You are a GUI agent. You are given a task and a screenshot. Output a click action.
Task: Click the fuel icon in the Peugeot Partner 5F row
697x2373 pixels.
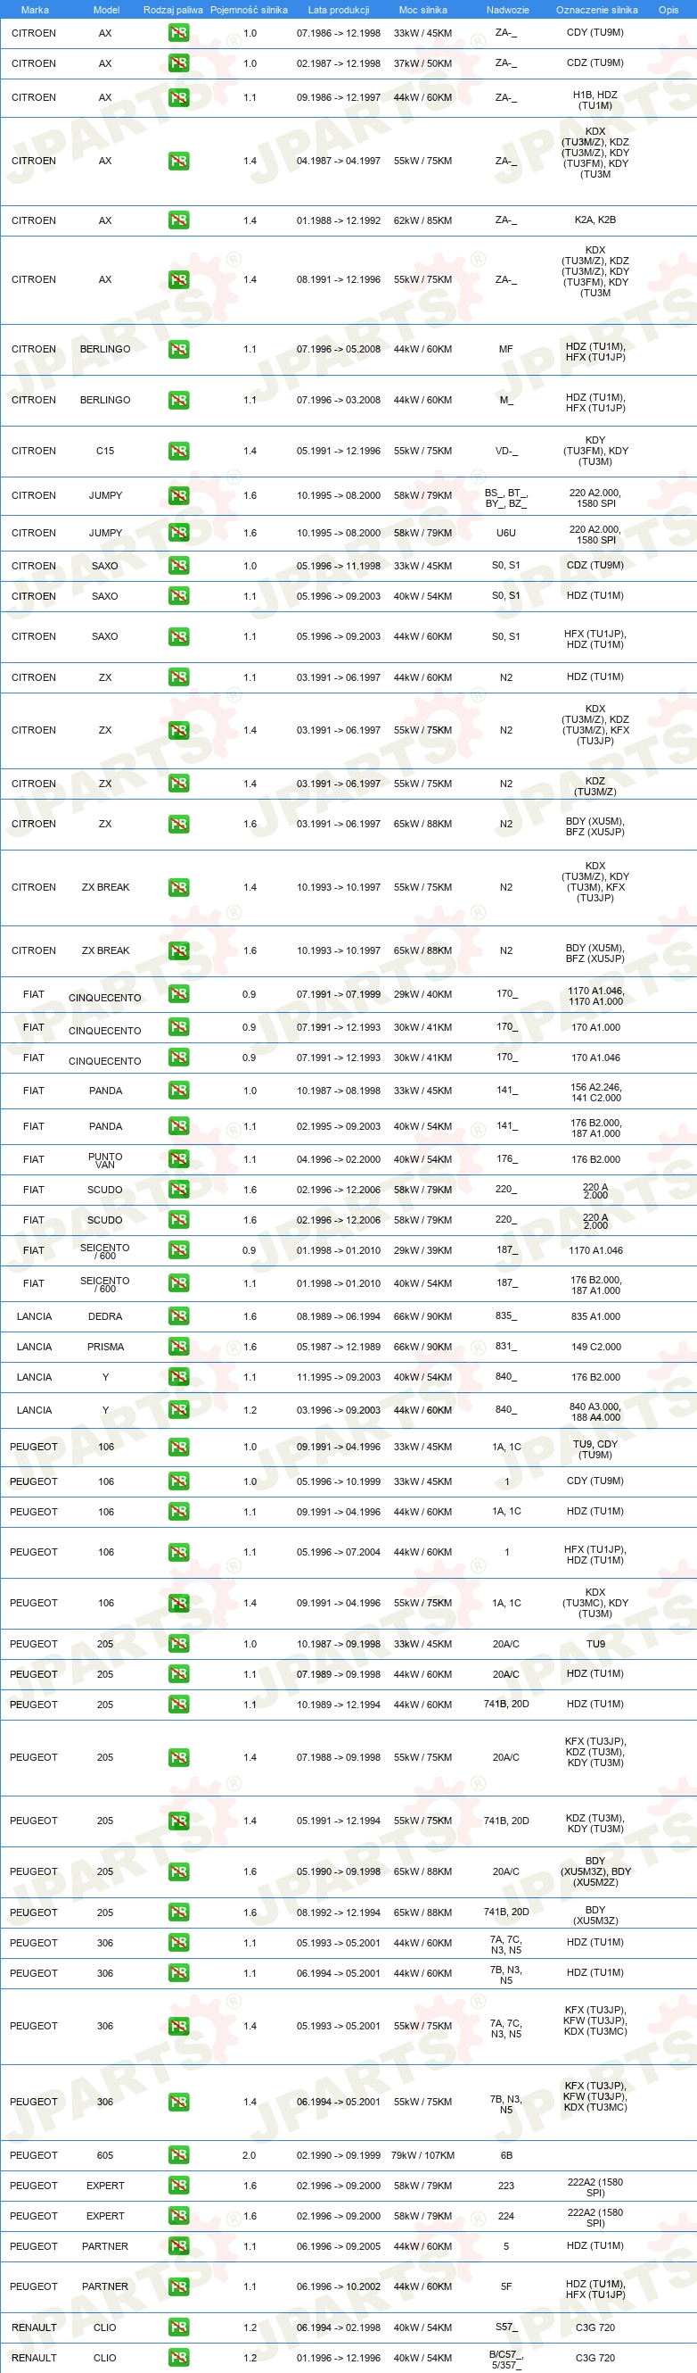click(x=178, y=2288)
